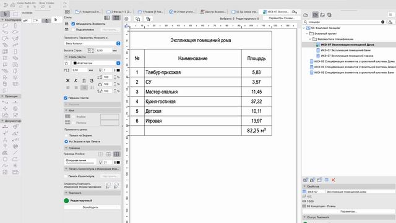Switch to '3 Центр Взаимо...' tab
Screen dimensions: 396x223
coord(213,12)
